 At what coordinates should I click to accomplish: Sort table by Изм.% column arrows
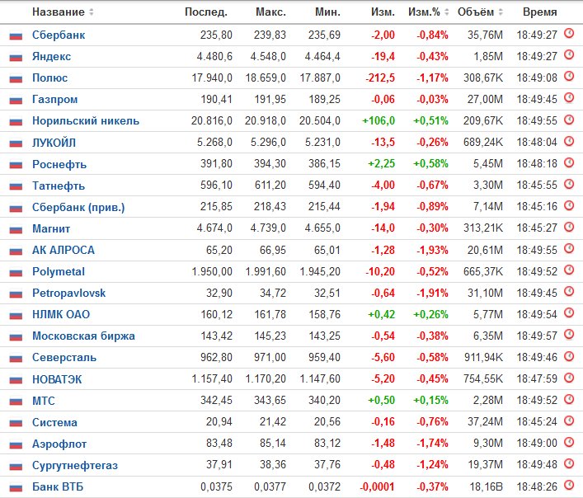click(447, 12)
